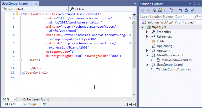
Task: Switch Solution Explorer views icon
Action: (x=160, y=10)
